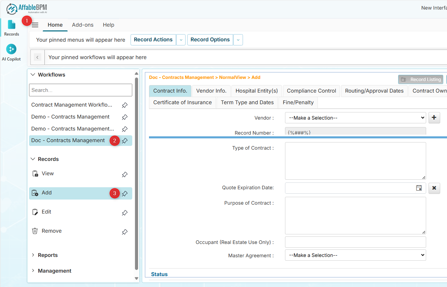The image size is (447, 287).
Task: Click the plus icon next to Vendor
Action: pos(434,118)
